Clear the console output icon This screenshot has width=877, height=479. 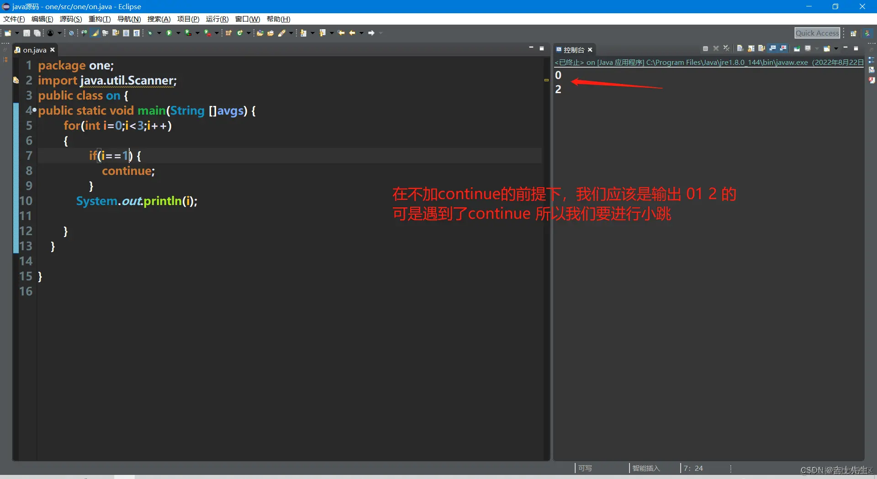[x=740, y=48]
